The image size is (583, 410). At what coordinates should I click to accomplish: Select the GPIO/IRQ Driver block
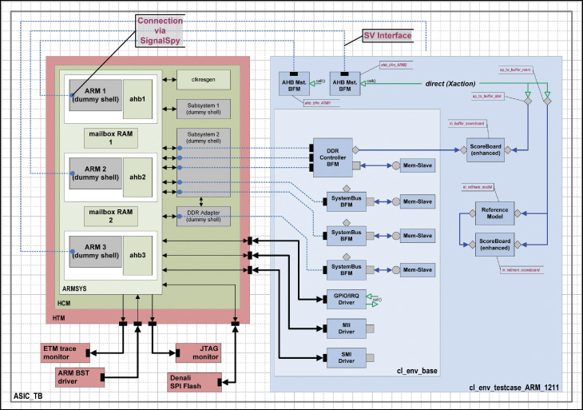[346, 299]
